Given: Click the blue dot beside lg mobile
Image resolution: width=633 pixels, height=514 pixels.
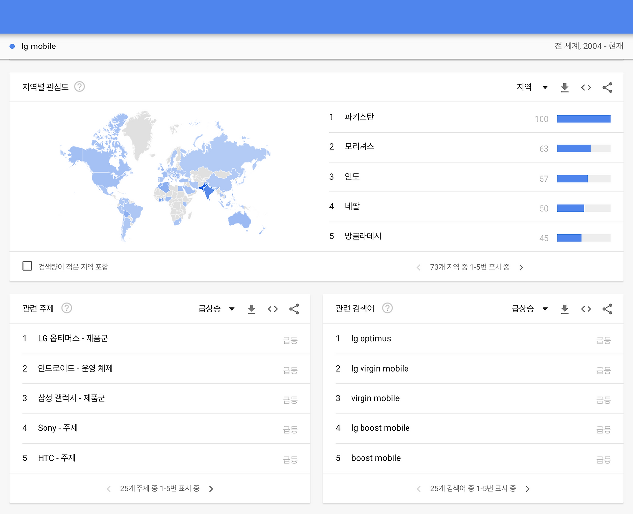Looking at the screenshot, I should click(12, 47).
